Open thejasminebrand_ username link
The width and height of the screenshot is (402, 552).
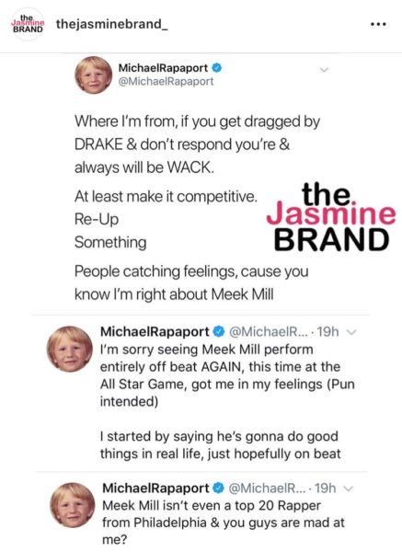tap(112, 24)
